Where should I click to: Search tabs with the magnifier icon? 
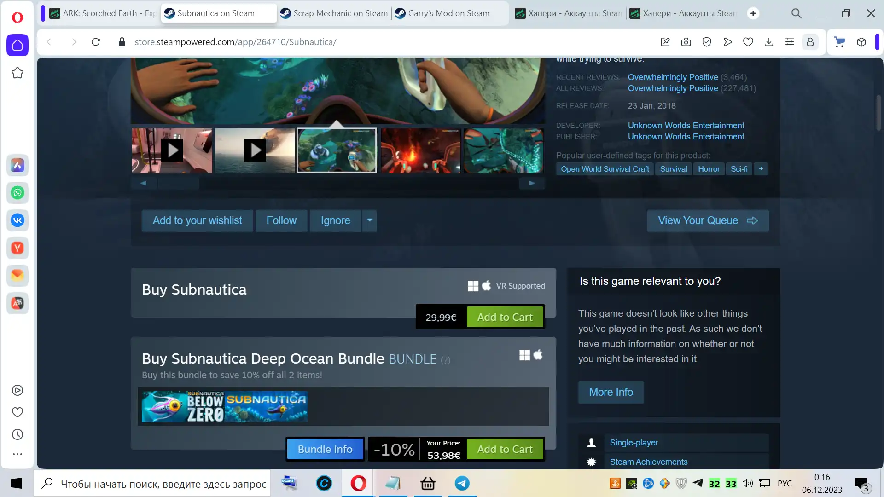coord(797,13)
